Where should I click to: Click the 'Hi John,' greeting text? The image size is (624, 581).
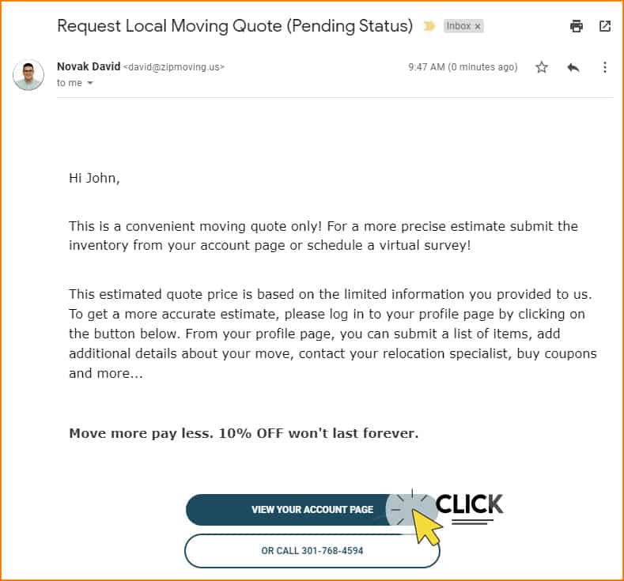tap(94, 178)
